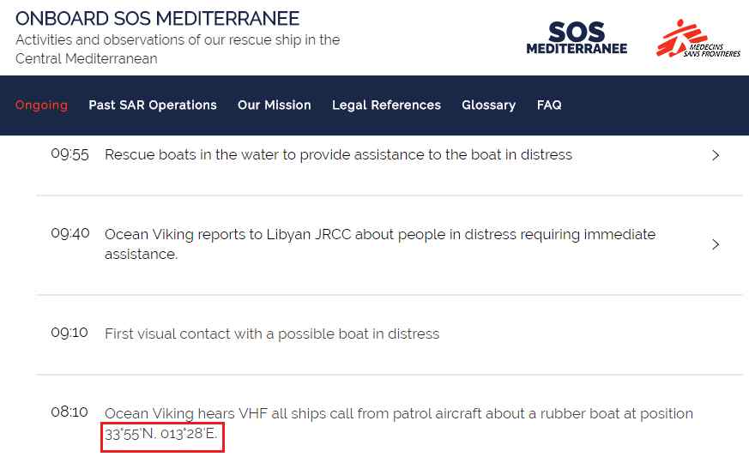Expand the 09:40 Libyan JRCC report entry
The image size is (749, 469).
pos(716,244)
